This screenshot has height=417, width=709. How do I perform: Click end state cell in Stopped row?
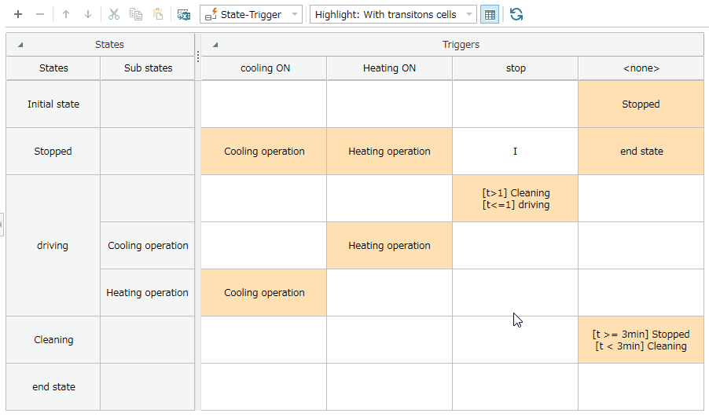[641, 152]
